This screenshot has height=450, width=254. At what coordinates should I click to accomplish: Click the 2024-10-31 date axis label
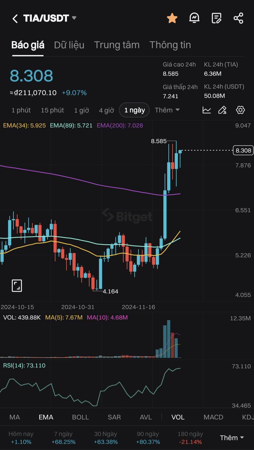pos(78,307)
